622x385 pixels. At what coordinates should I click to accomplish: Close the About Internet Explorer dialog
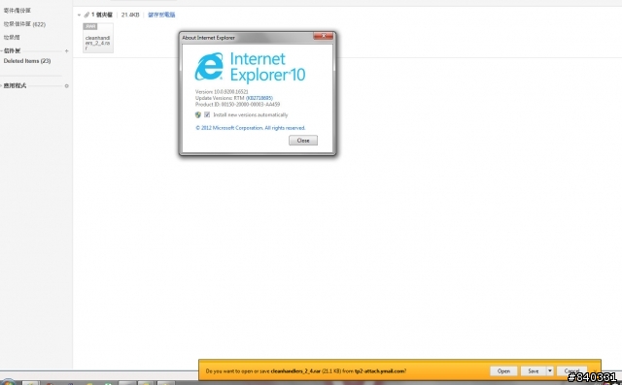point(303,141)
